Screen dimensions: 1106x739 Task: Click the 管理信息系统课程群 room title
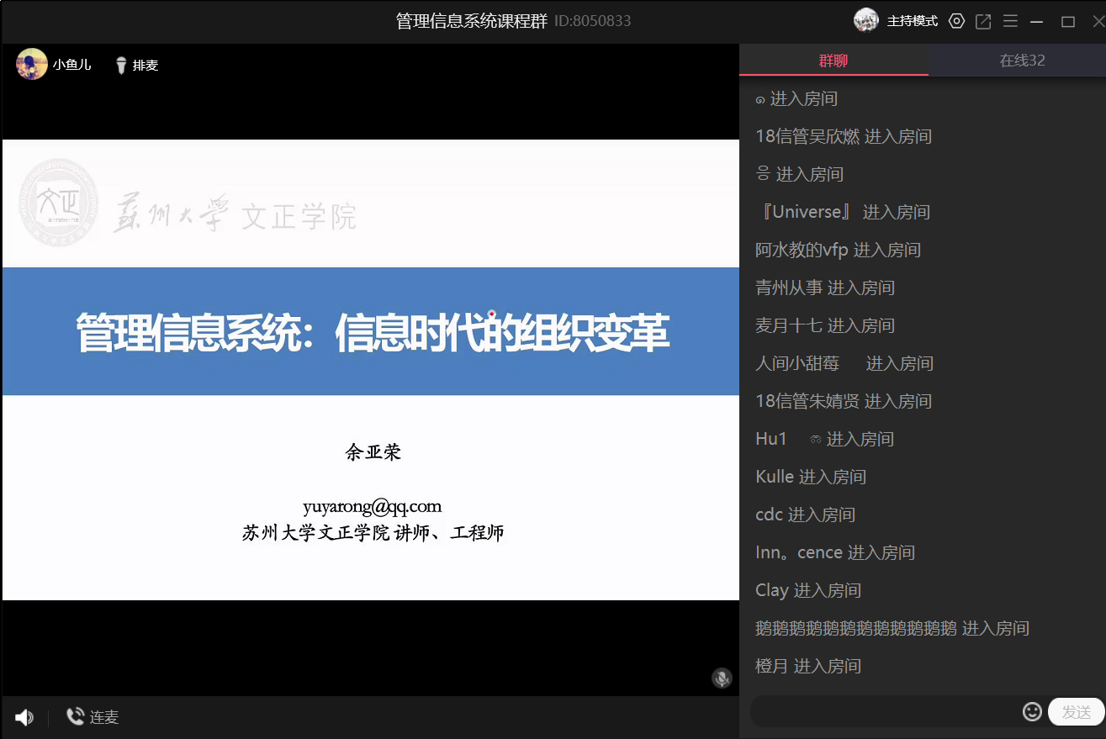[x=472, y=21]
